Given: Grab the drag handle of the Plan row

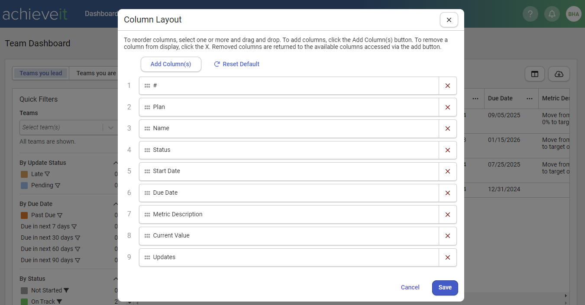Looking at the screenshot, I should [x=147, y=107].
